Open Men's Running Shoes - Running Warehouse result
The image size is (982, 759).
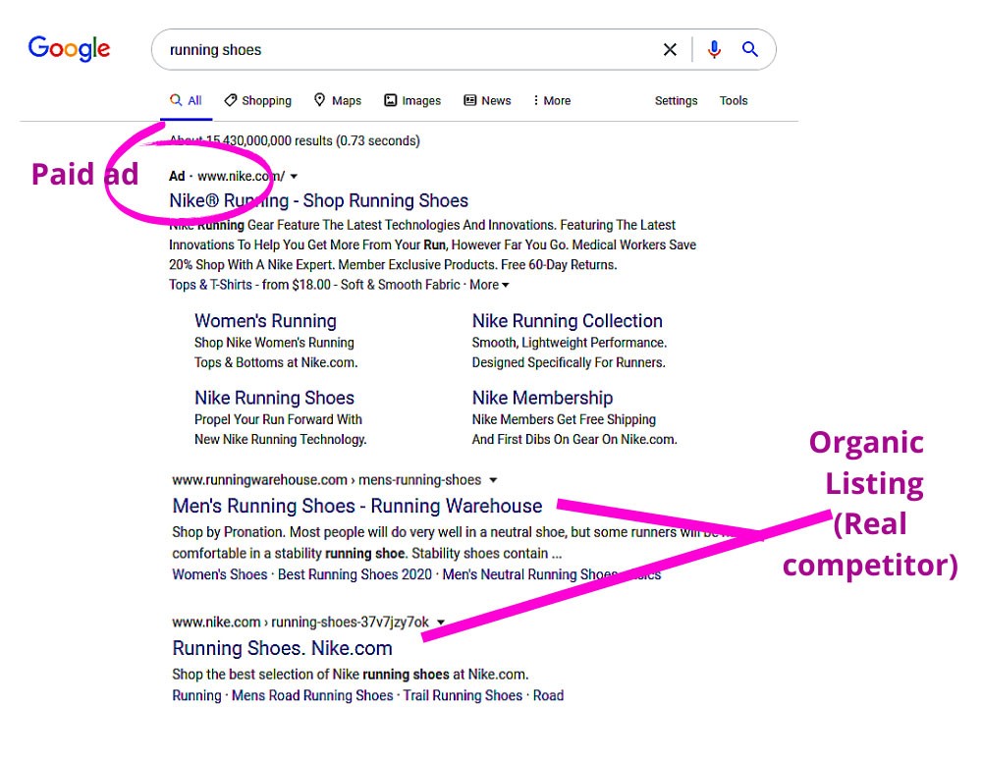tap(357, 506)
